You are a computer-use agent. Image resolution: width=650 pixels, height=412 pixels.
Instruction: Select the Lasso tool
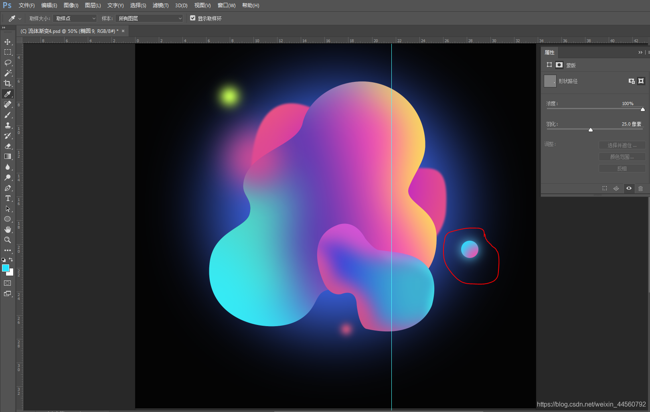click(8, 63)
